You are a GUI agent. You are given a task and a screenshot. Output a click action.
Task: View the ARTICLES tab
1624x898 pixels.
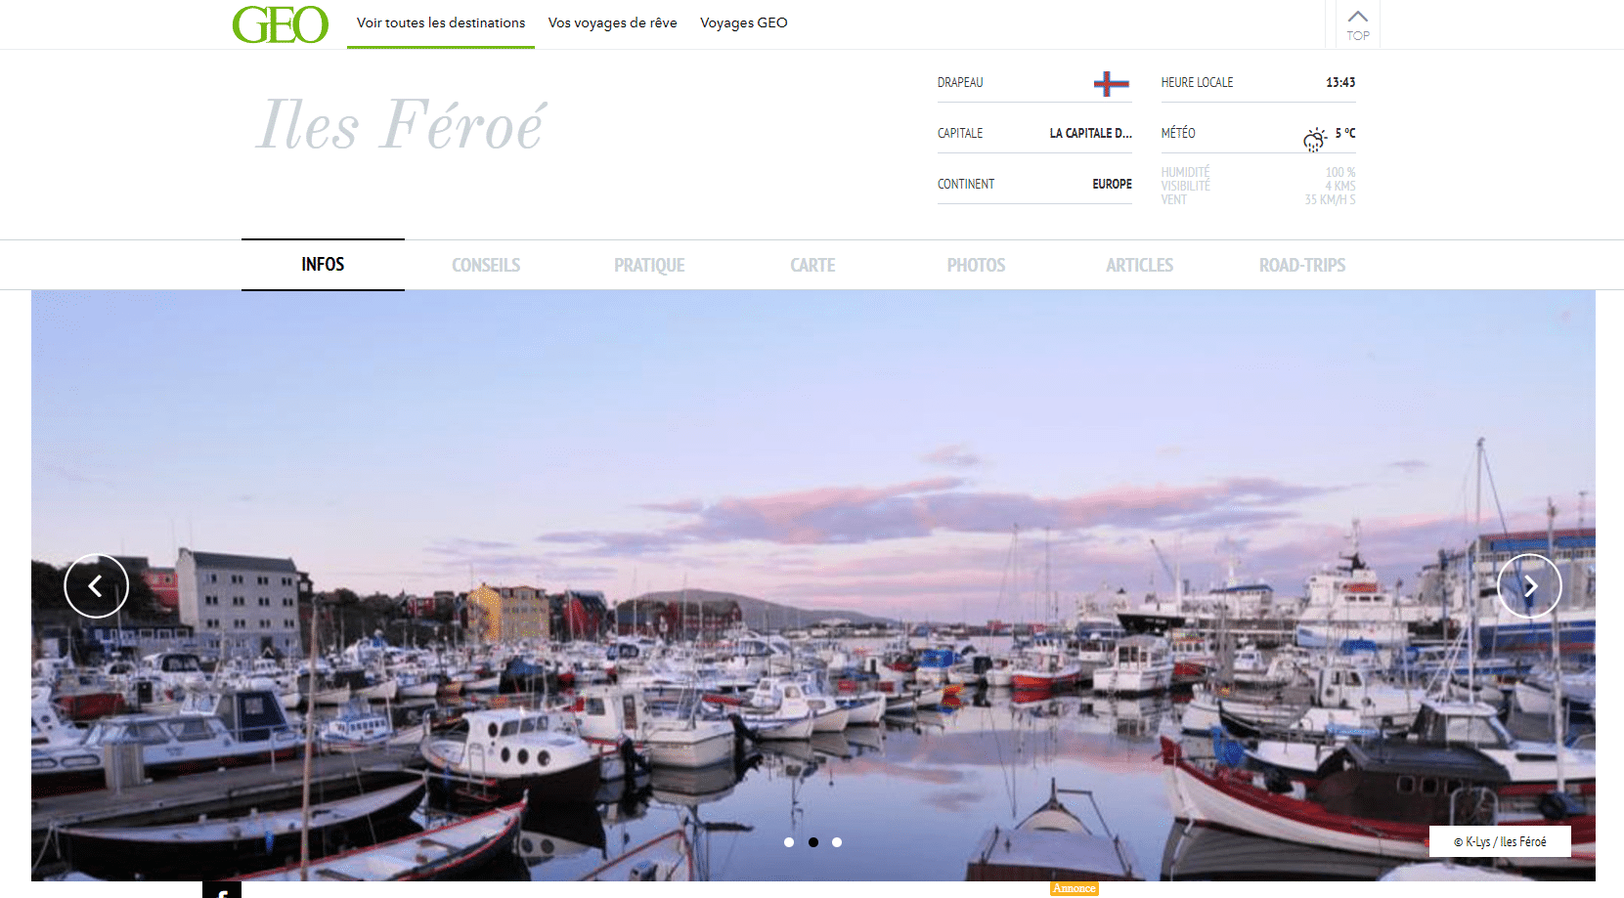tap(1139, 265)
